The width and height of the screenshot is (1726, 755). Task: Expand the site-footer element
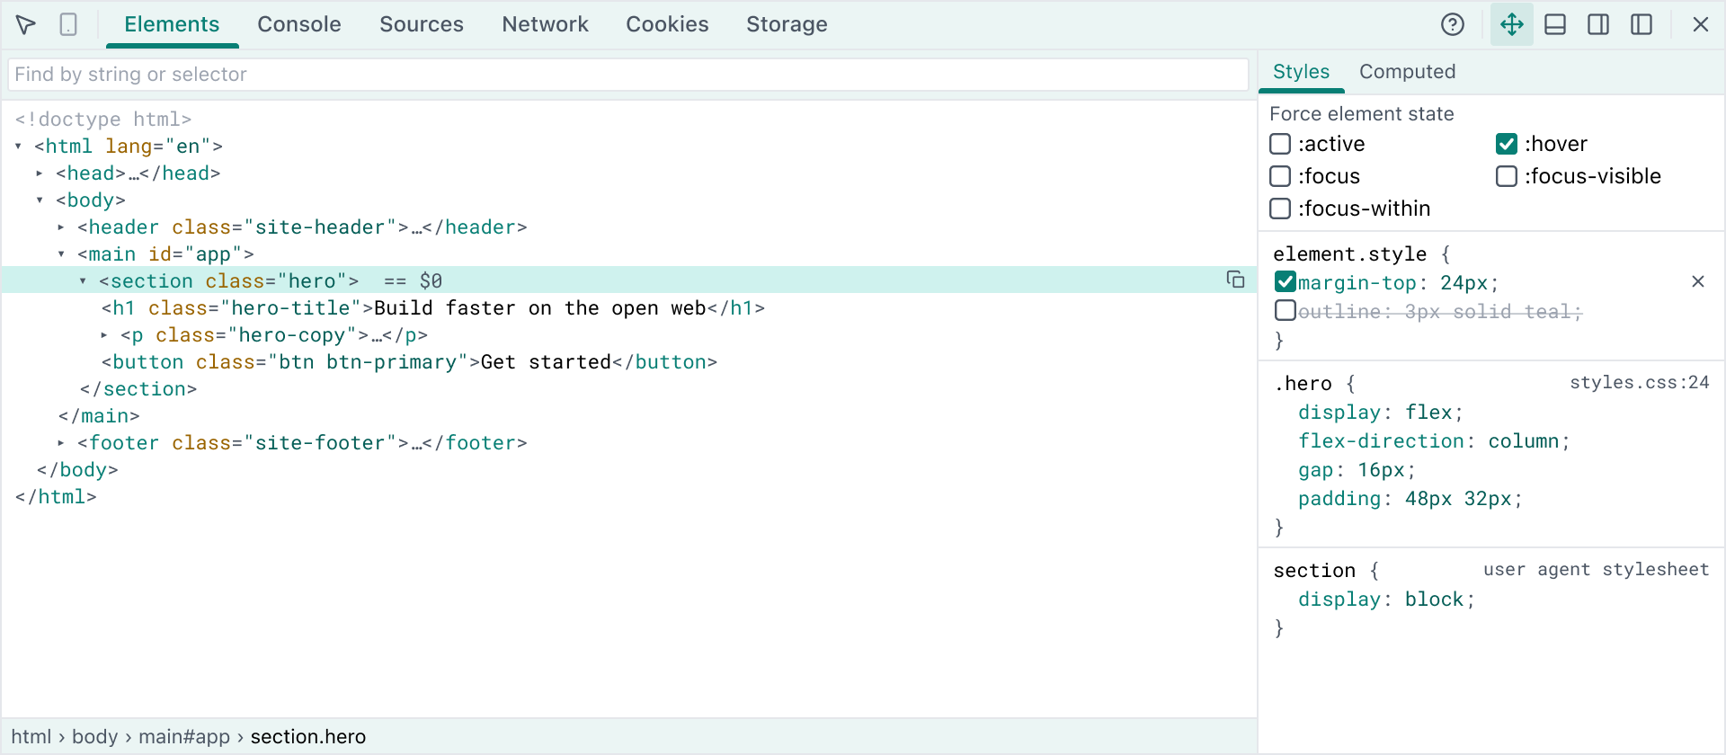point(61,442)
